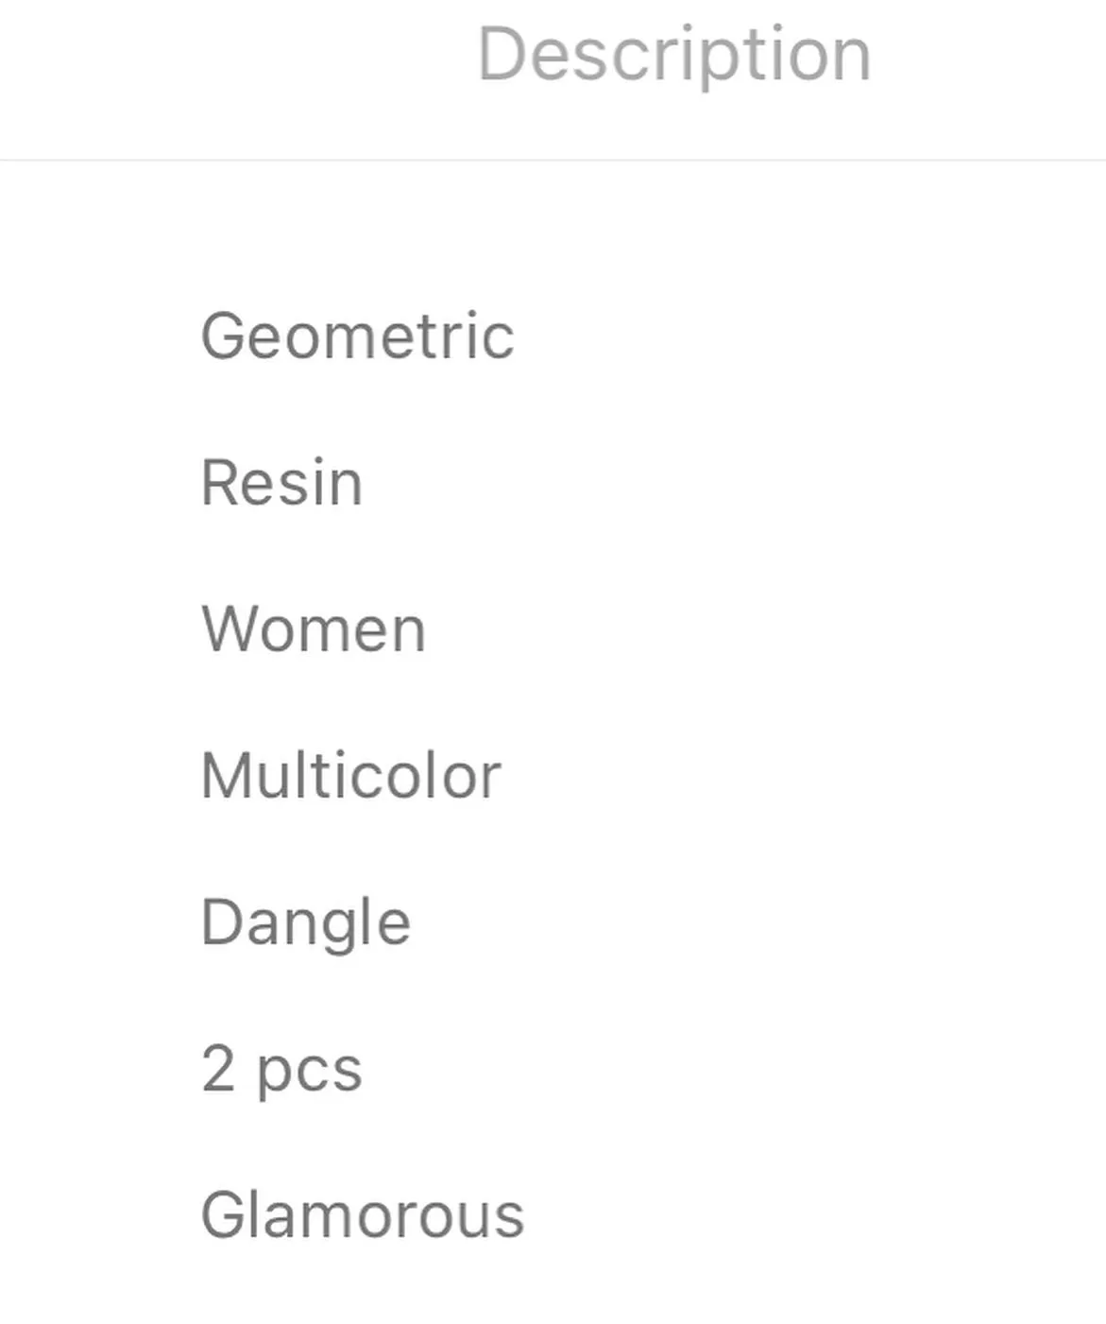Open the Description tab header
The image size is (1106, 1324).
click(674, 56)
